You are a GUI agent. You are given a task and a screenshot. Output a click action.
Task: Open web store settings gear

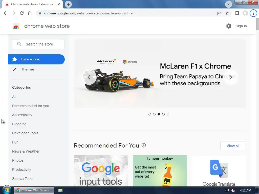point(229,26)
